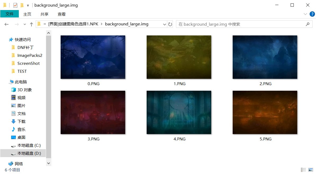Open TEST folder in sidebar
Viewport: 316px width, 174px height.
(22, 71)
